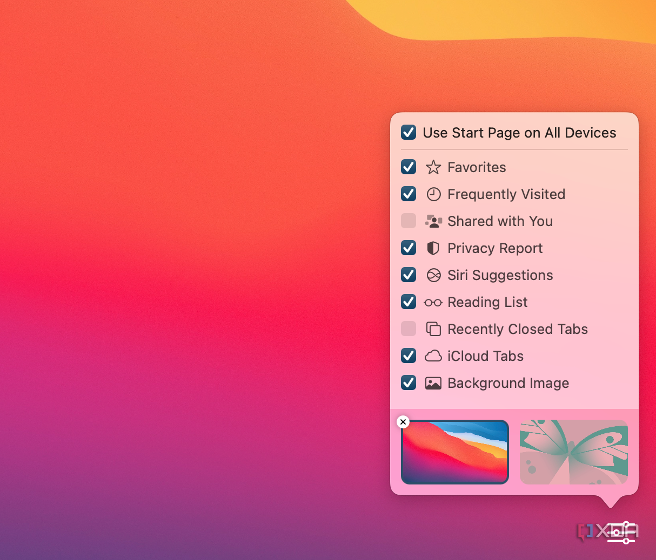Click the Recently Closed Tabs stacked-squares icon

click(433, 329)
